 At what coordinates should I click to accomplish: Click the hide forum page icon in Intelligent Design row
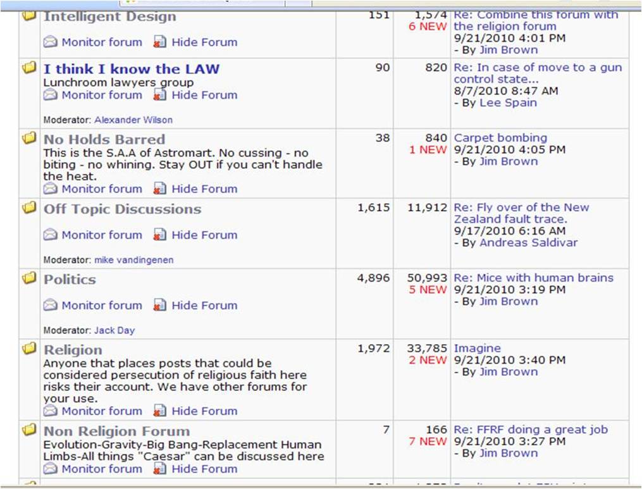(159, 42)
